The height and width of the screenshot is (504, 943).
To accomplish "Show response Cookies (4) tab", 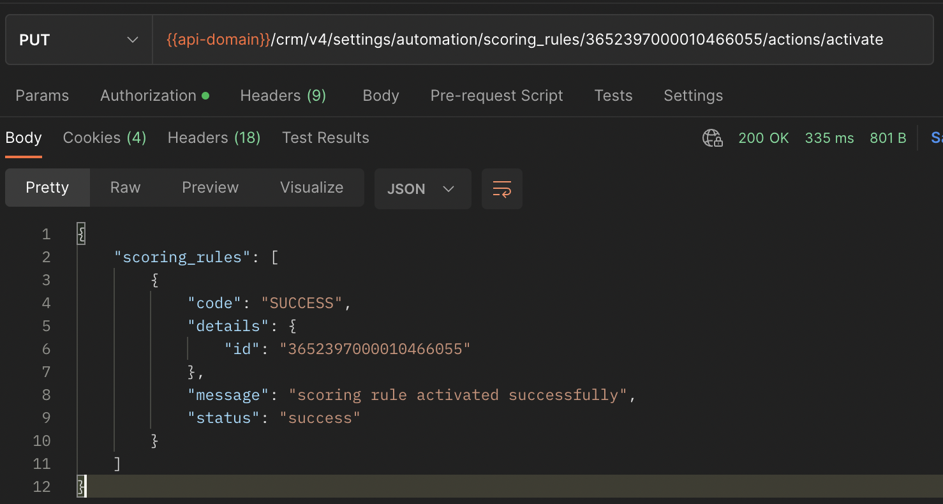I will pos(105,138).
